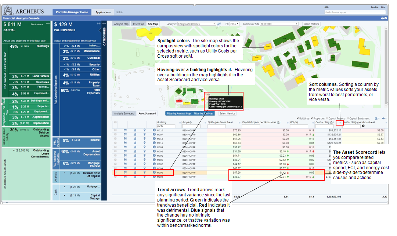Click Select Metrics button in scorecard toolbar

(x=227, y=113)
